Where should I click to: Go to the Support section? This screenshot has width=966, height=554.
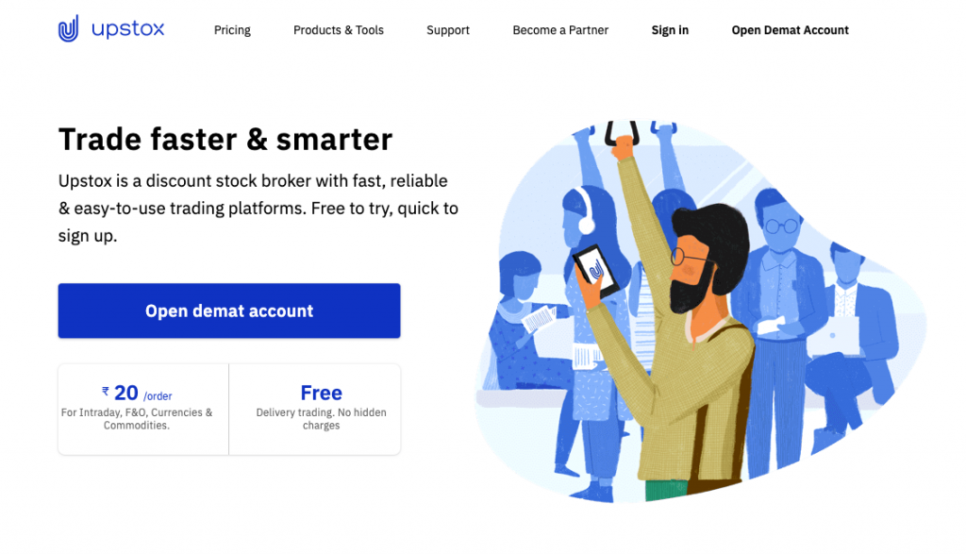[x=448, y=30]
